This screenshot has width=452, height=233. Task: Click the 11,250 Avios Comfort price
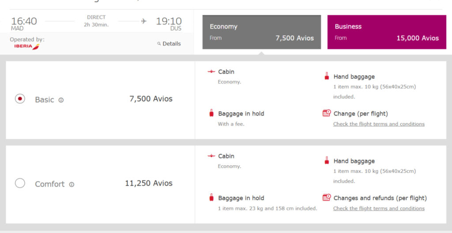click(149, 183)
